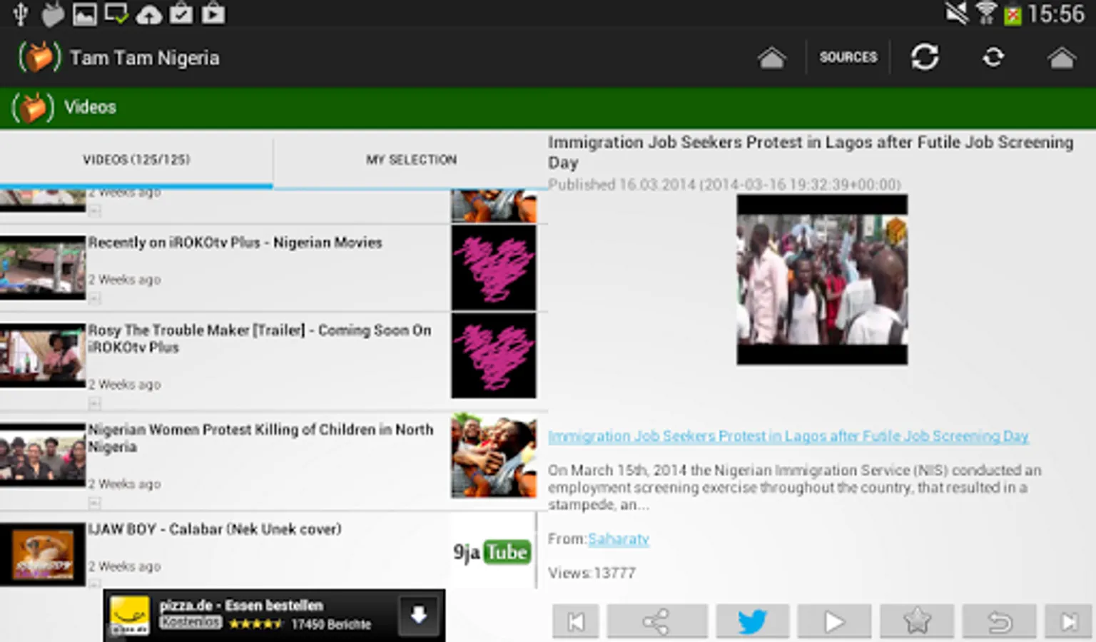Go to the first video button
The image size is (1096, 642).
(x=576, y=621)
